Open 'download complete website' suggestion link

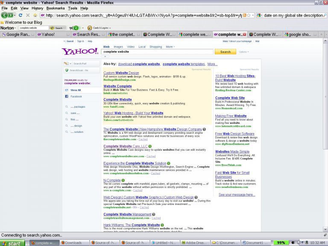[x=139, y=64]
